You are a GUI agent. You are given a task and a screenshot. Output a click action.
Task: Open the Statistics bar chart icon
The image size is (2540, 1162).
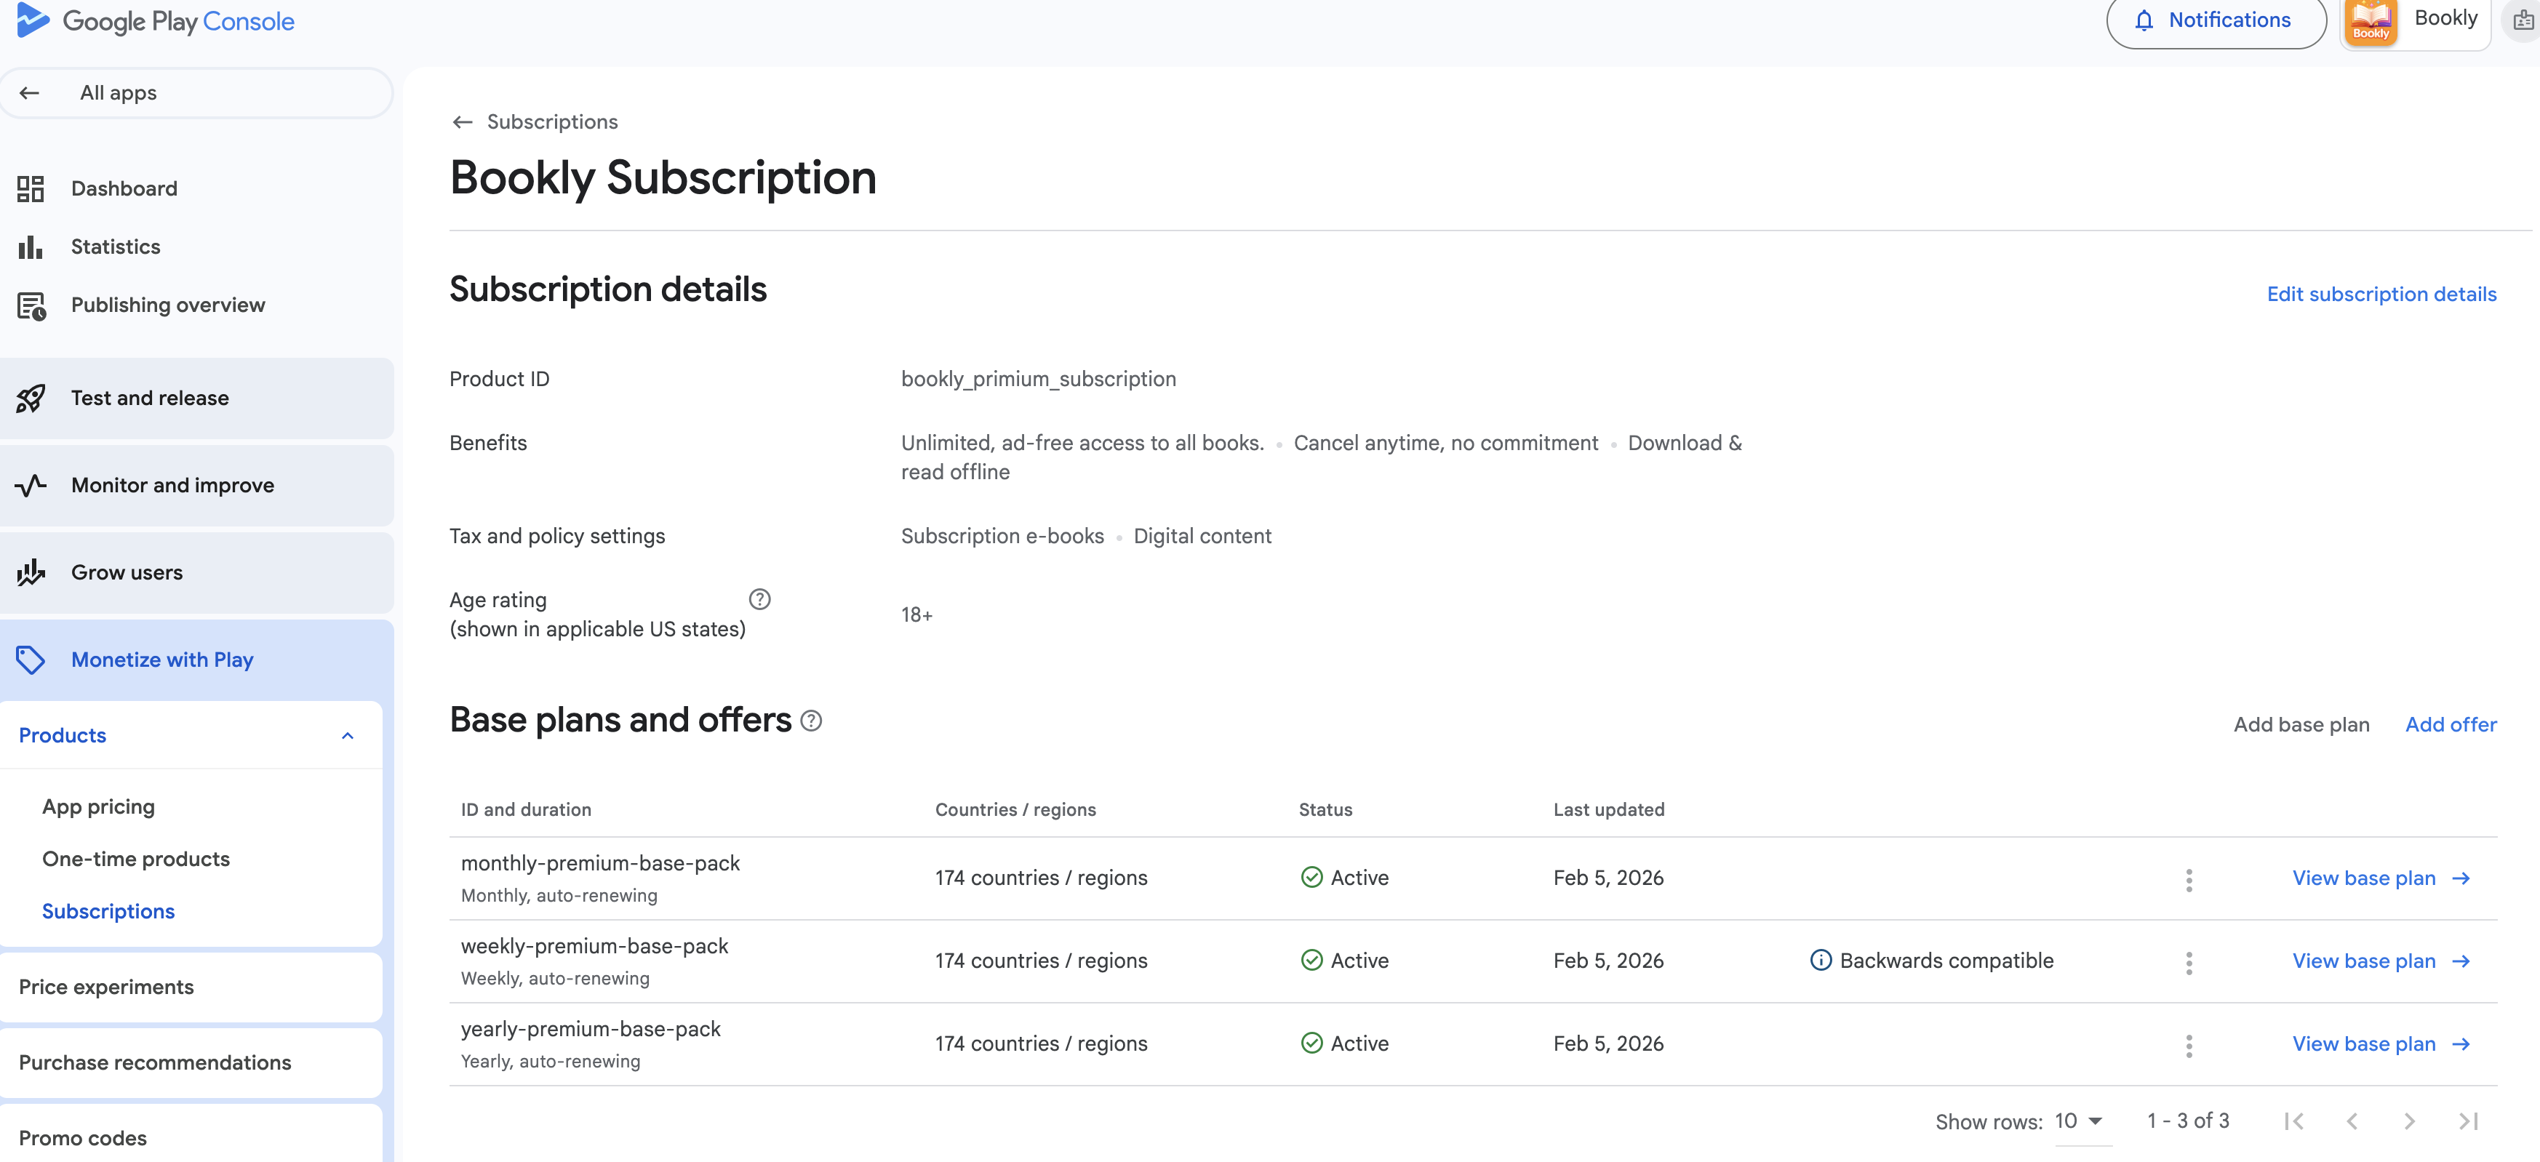(31, 247)
